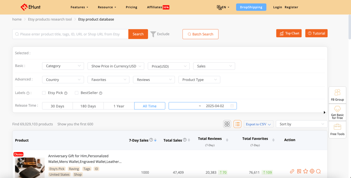Open Show Price in Currency dropdown

click(x=116, y=66)
